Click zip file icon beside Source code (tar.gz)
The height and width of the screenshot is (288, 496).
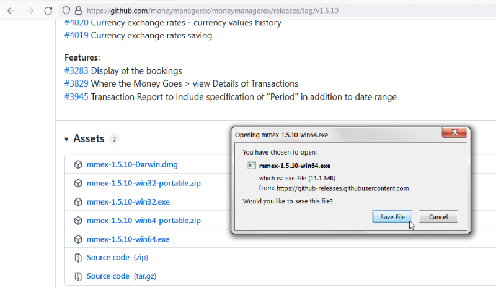tap(78, 276)
